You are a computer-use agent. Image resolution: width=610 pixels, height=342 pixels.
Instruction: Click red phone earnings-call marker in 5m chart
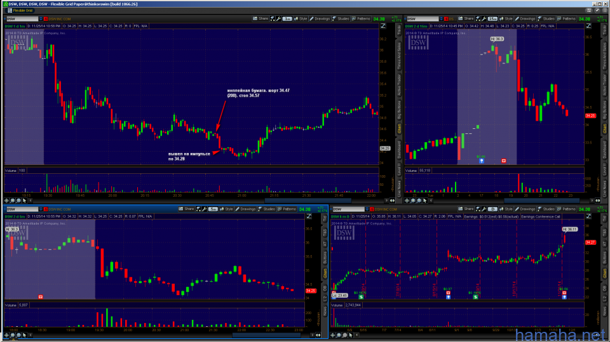[41, 296]
